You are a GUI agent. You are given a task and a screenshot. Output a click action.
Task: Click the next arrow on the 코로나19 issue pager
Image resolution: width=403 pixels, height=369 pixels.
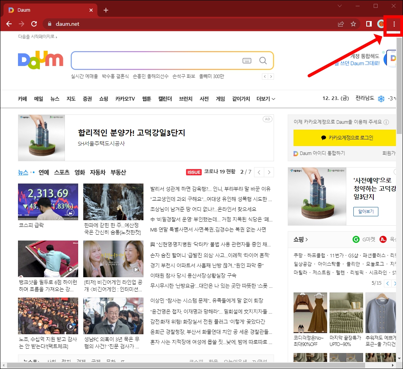[269, 172]
